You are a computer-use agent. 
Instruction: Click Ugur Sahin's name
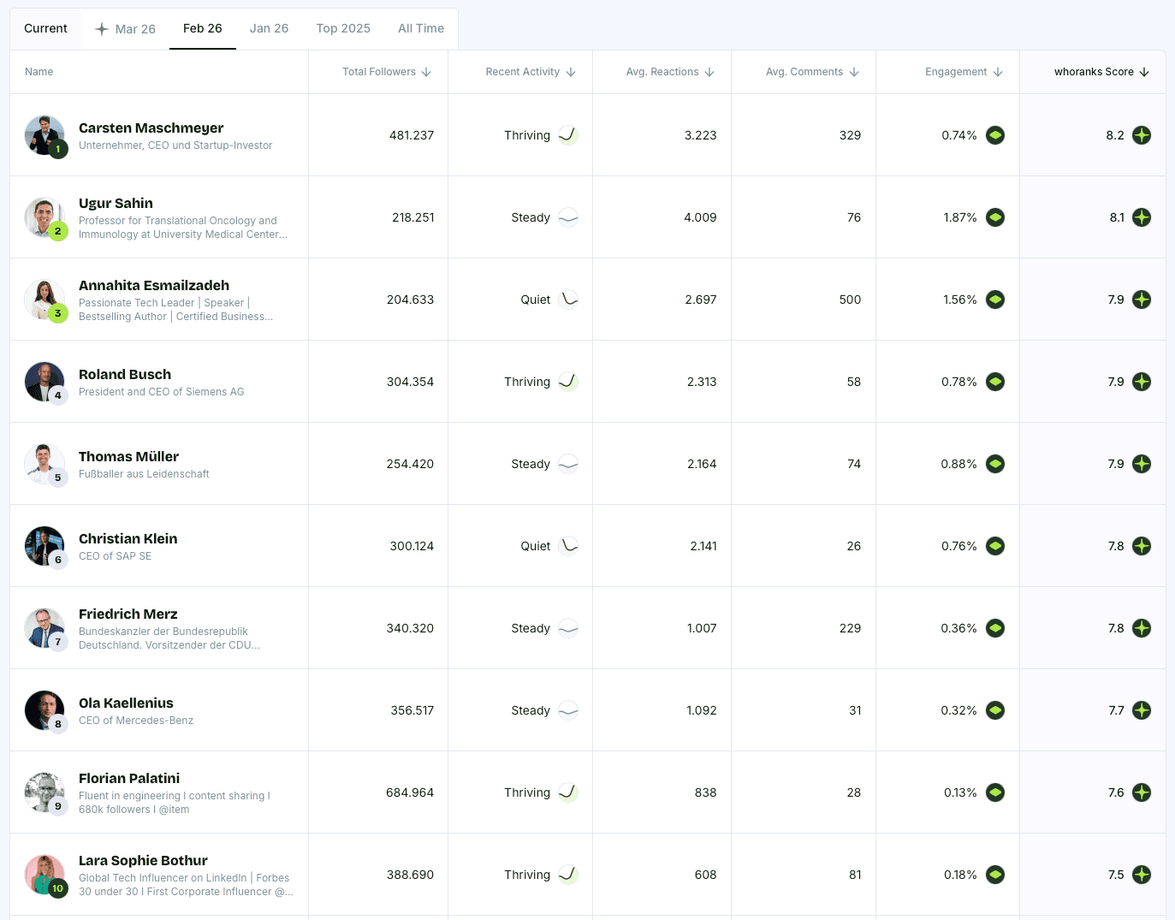tap(116, 203)
